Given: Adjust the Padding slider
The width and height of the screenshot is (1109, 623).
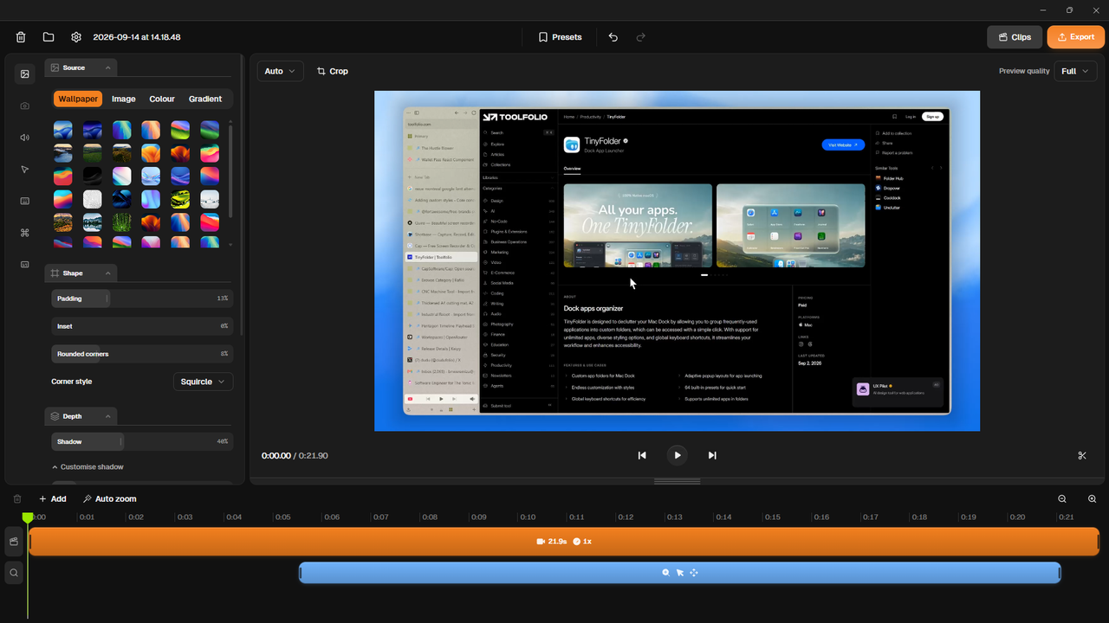Looking at the screenshot, I should pos(142,299).
